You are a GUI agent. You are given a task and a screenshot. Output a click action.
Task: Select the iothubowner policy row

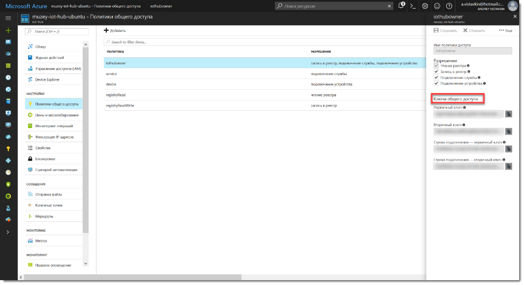(265, 63)
